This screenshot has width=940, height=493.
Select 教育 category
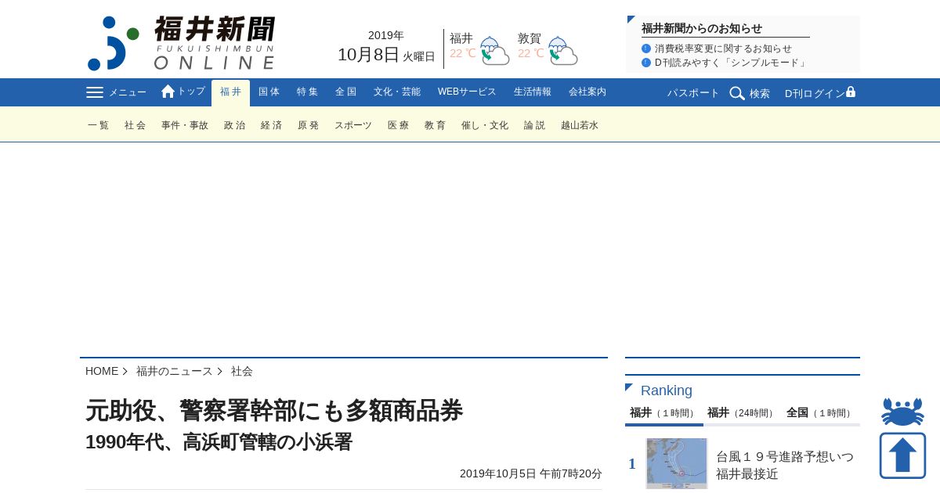[x=436, y=125]
